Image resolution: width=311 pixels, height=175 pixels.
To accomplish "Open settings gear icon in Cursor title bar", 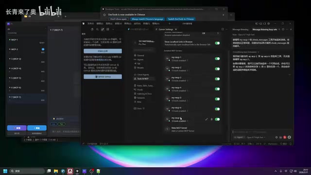I will click(x=269, y=24).
